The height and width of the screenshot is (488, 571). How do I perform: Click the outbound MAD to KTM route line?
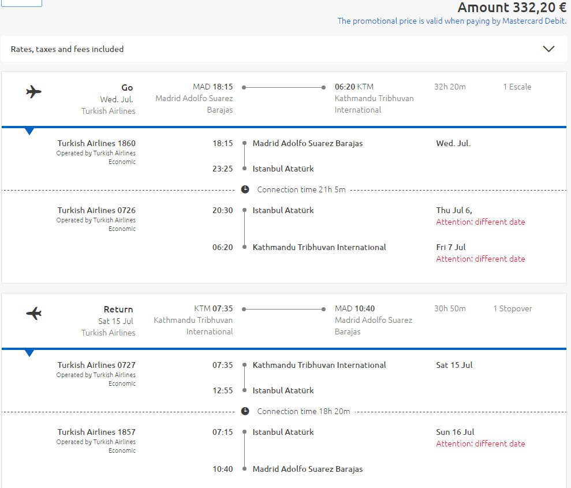(283, 87)
